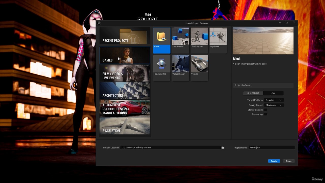
Task: Open the Quality Preset dropdown
Action: (274, 105)
